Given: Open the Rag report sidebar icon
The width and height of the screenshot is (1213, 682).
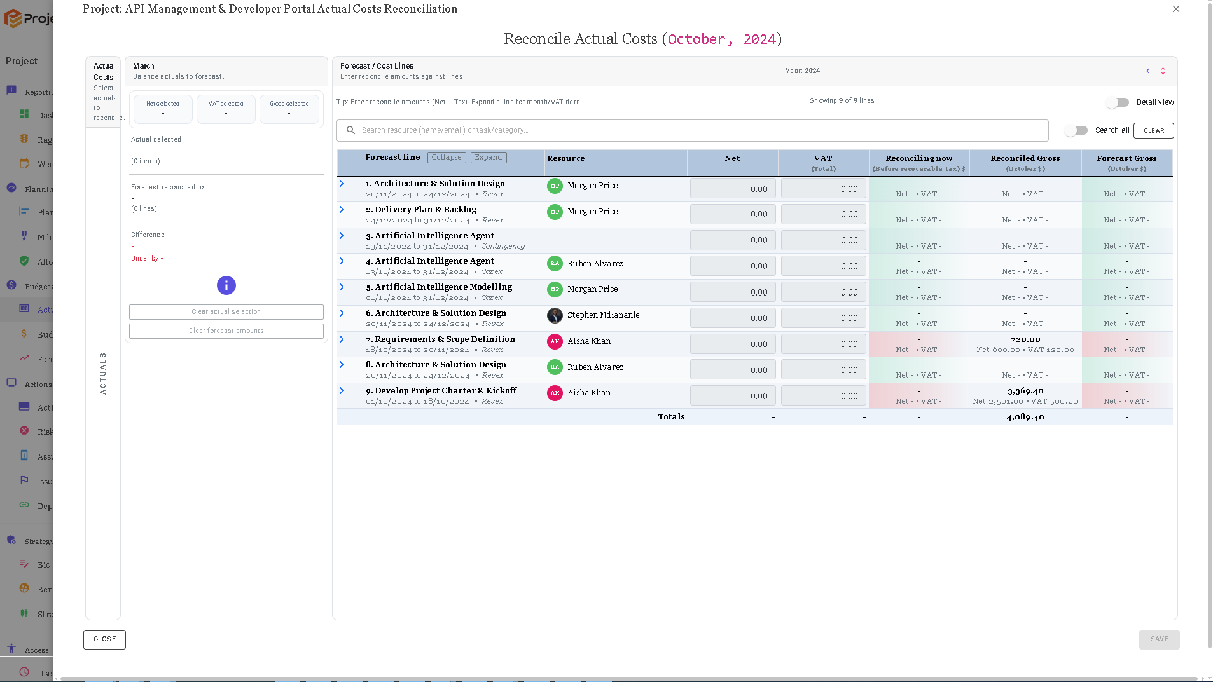Looking at the screenshot, I should point(24,139).
